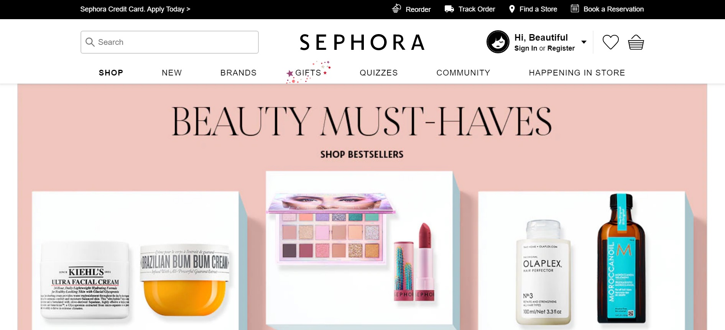
Task: Open the shopping basket icon
Action: [x=636, y=42]
